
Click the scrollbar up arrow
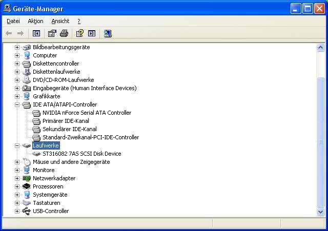[320, 48]
